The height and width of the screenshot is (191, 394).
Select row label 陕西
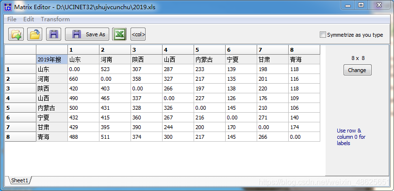(x=52, y=88)
